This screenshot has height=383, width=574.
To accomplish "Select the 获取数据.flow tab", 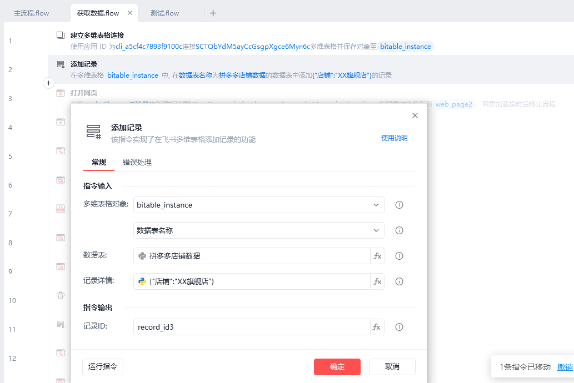I will tap(98, 13).
